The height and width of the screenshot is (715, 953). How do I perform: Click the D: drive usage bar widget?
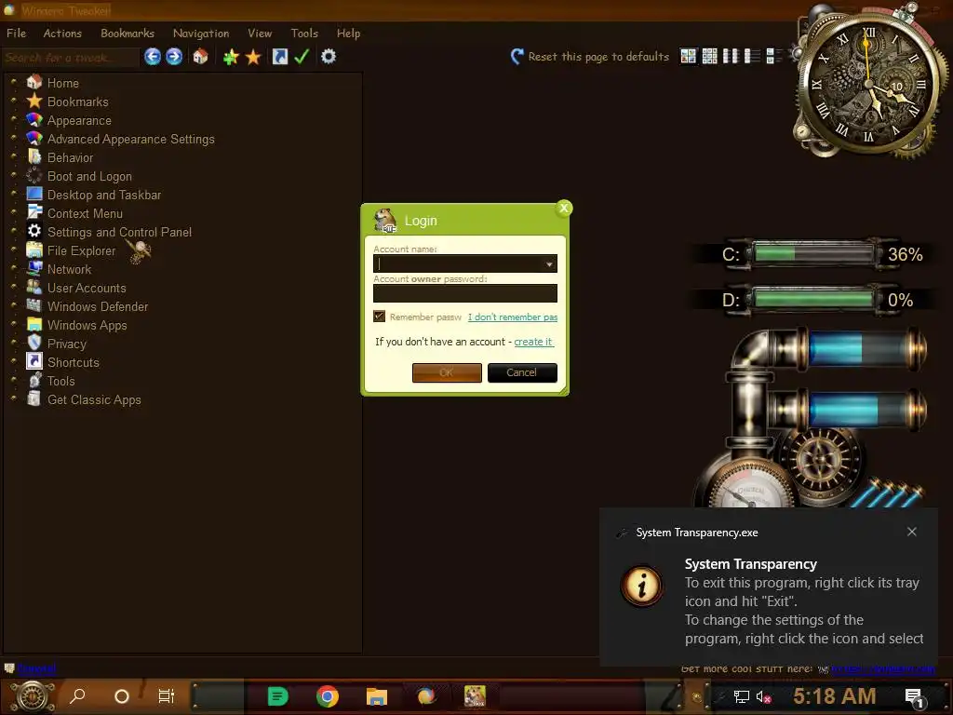click(x=813, y=300)
